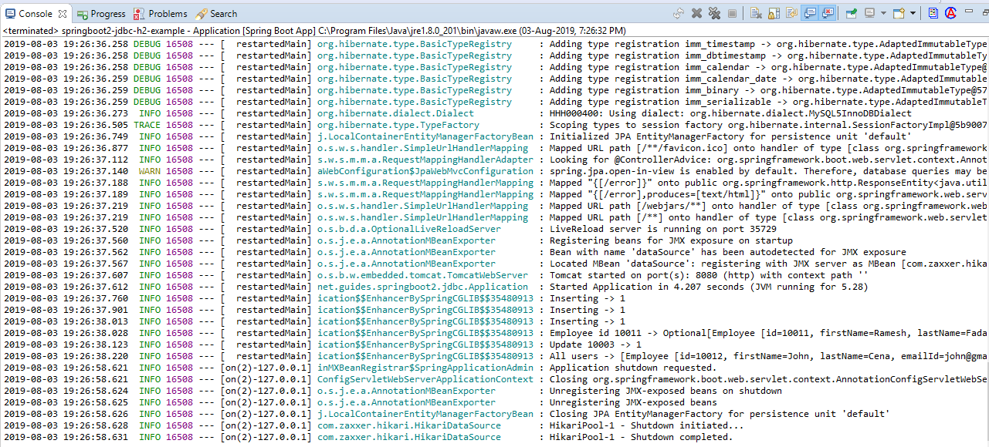Image resolution: width=989 pixels, height=447 pixels.
Task: Open the Open Console dropdown menu
Action: 913,12
